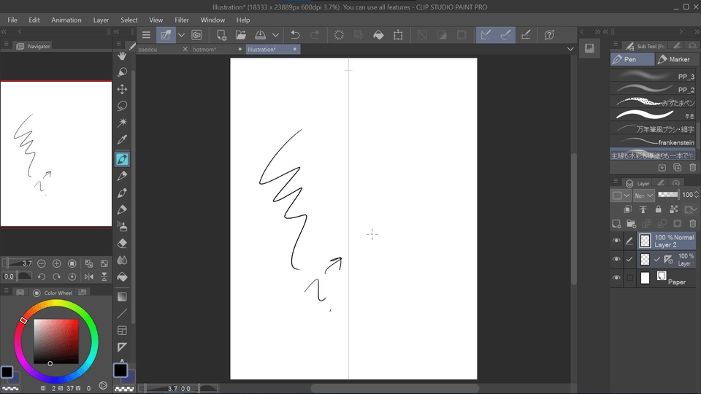Image resolution: width=701 pixels, height=394 pixels.
Task: Toggle visibility of Layer 2
Action: pos(616,241)
